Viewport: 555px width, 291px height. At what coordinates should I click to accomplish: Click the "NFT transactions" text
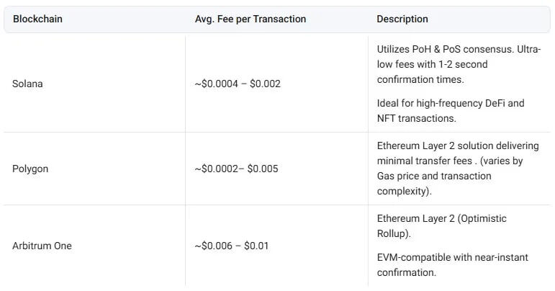pyautogui.click(x=416, y=117)
